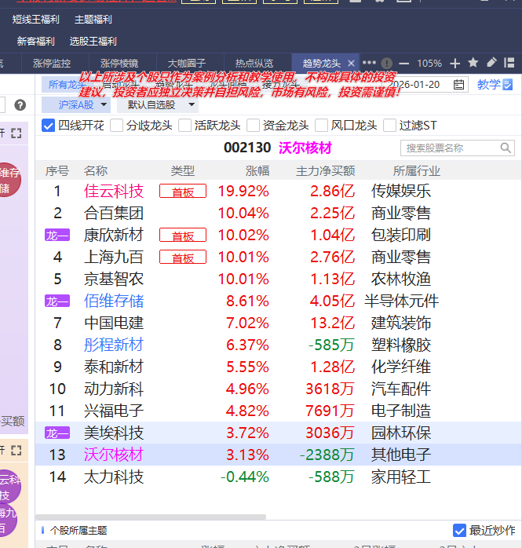Image resolution: width=522 pixels, height=548 pixels.
Task: Collapse the 个股所属主题 section
Action: pyautogui.click(x=42, y=531)
